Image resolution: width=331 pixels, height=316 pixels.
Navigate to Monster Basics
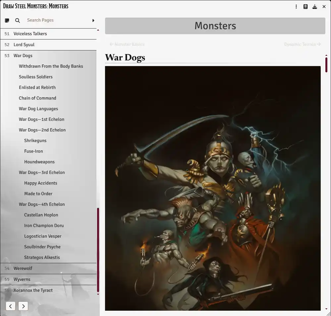[127, 44]
